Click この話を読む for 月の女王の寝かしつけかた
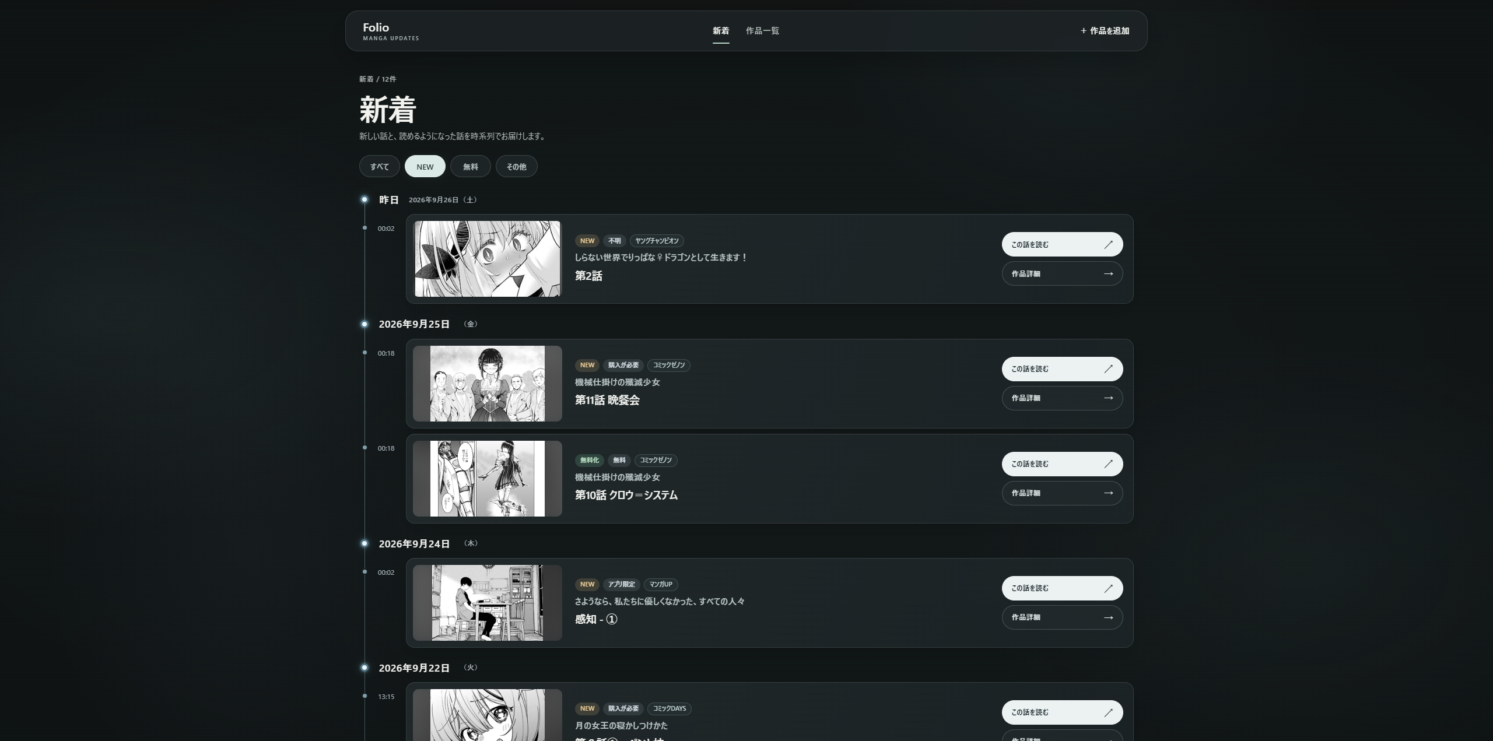Image resolution: width=1493 pixels, height=741 pixels. (x=1062, y=712)
